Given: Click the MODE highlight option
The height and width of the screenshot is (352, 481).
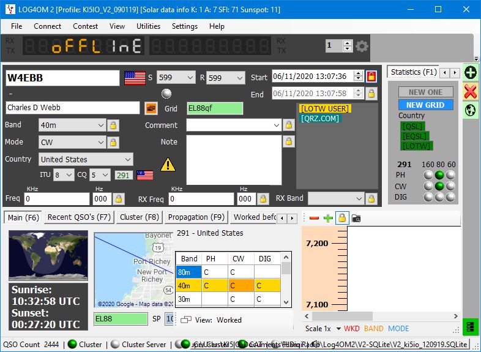Looking at the screenshot, I should 398,329.
